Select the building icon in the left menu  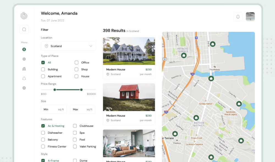[24, 68]
